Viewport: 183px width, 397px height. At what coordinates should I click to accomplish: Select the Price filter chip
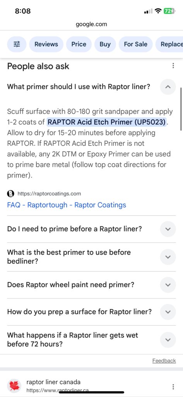point(79,44)
